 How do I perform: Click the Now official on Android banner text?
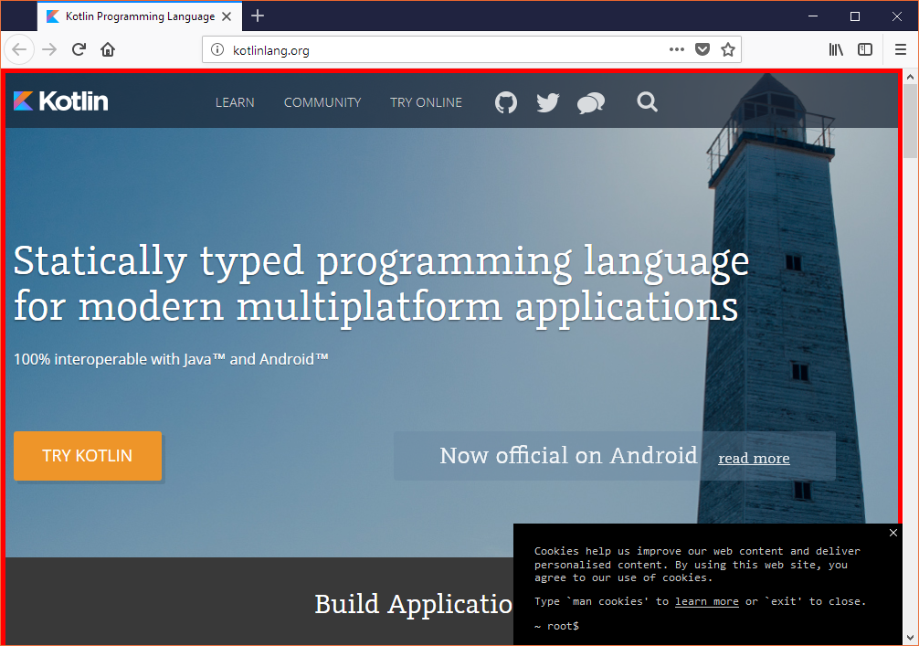tap(568, 455)
